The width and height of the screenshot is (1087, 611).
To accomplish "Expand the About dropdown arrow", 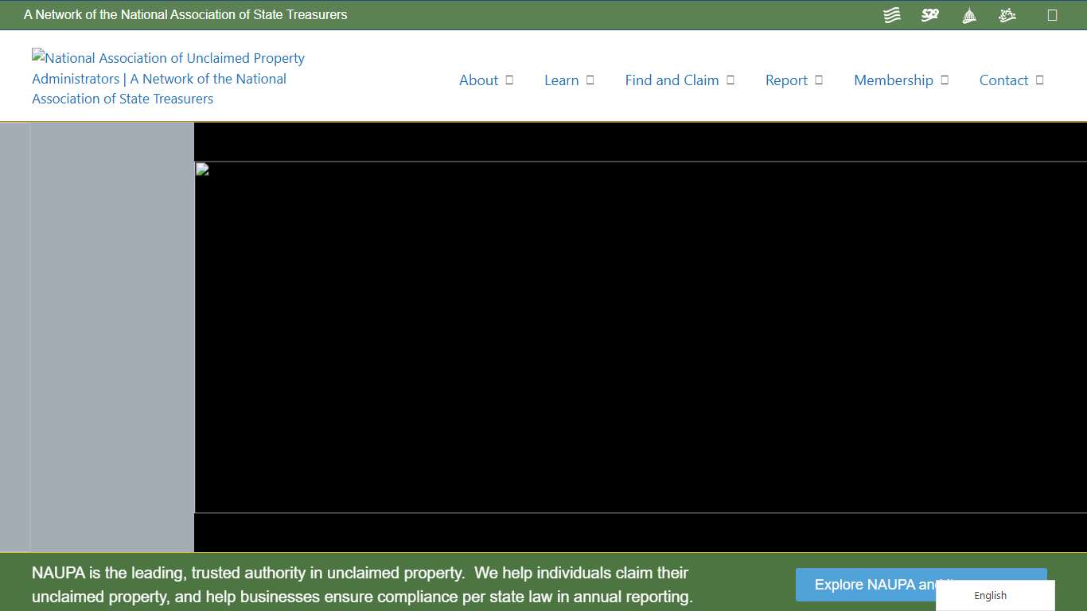I will (510, 80).
